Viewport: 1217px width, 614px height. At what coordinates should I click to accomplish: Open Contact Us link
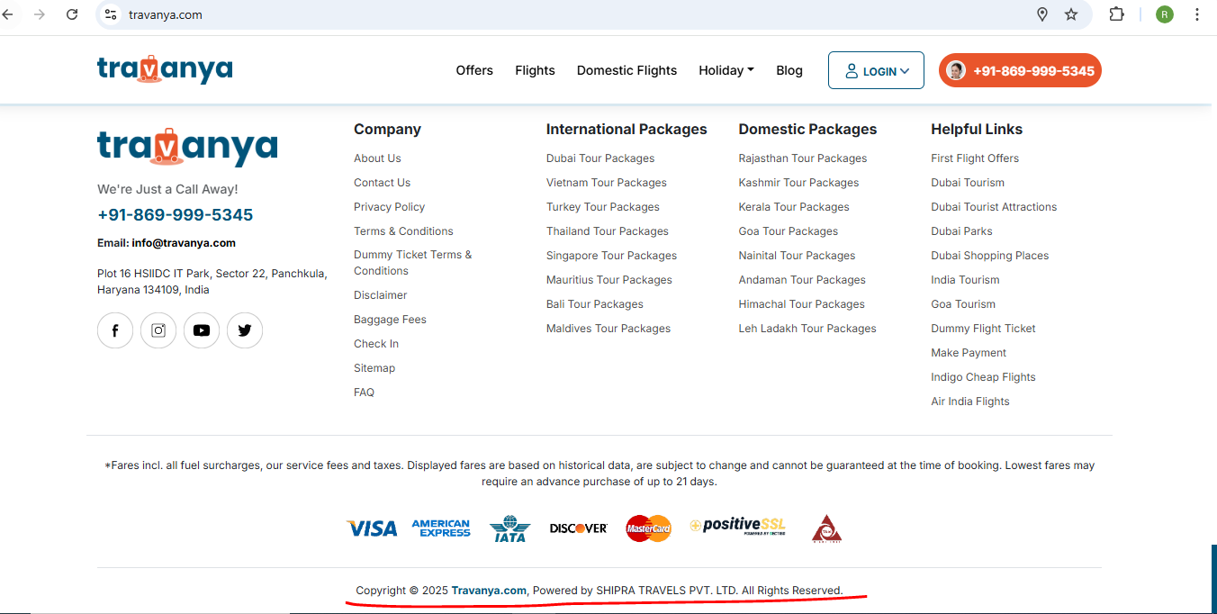382,183
